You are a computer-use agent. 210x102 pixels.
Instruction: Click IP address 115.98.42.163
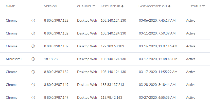(x=112, y=97)
